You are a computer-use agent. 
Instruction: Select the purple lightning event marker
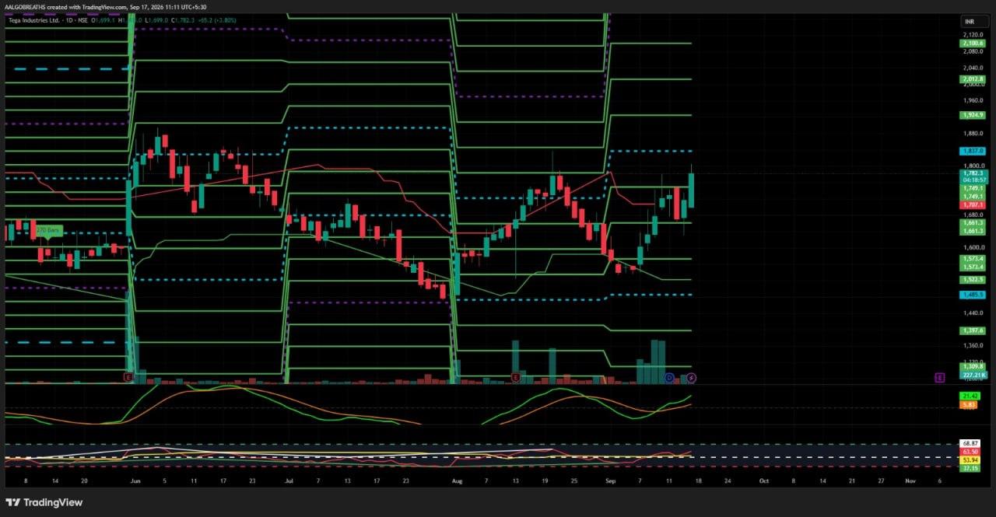coord(692,377)
